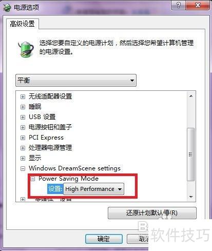This screenshot has width=212, height=251.
Task: Click the 确定 button
Action: click(104, 239)
